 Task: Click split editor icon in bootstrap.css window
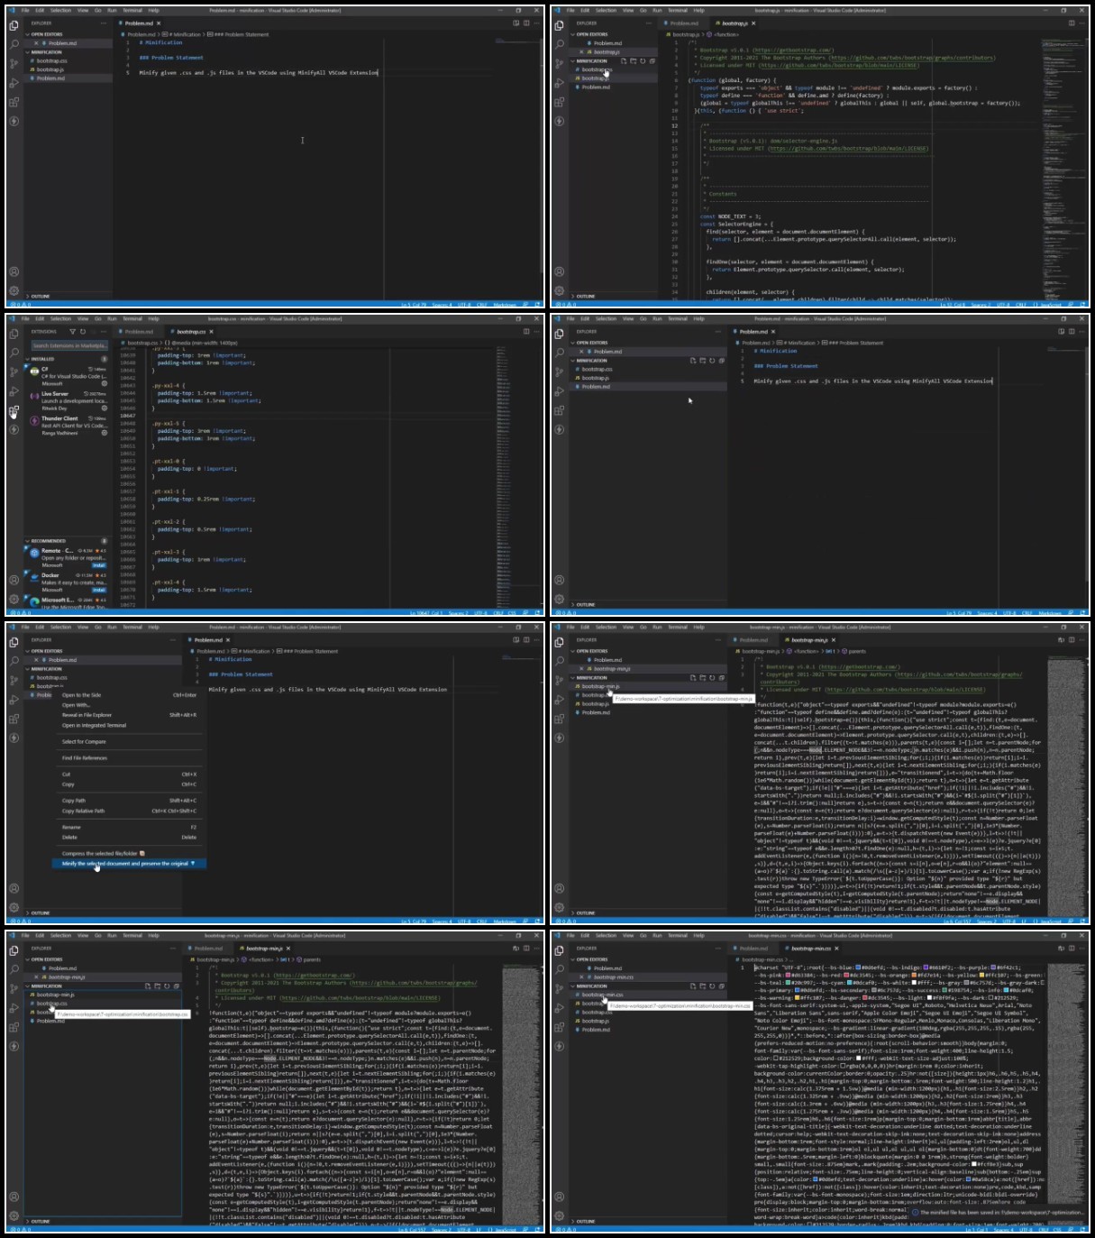(x=526, y=332)
